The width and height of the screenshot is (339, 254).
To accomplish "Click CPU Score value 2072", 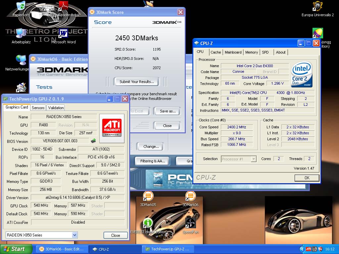I will coord(157,68).
